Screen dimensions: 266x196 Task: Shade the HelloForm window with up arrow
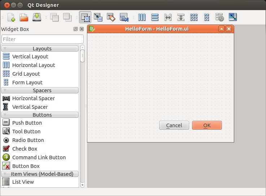click(221, 29)
